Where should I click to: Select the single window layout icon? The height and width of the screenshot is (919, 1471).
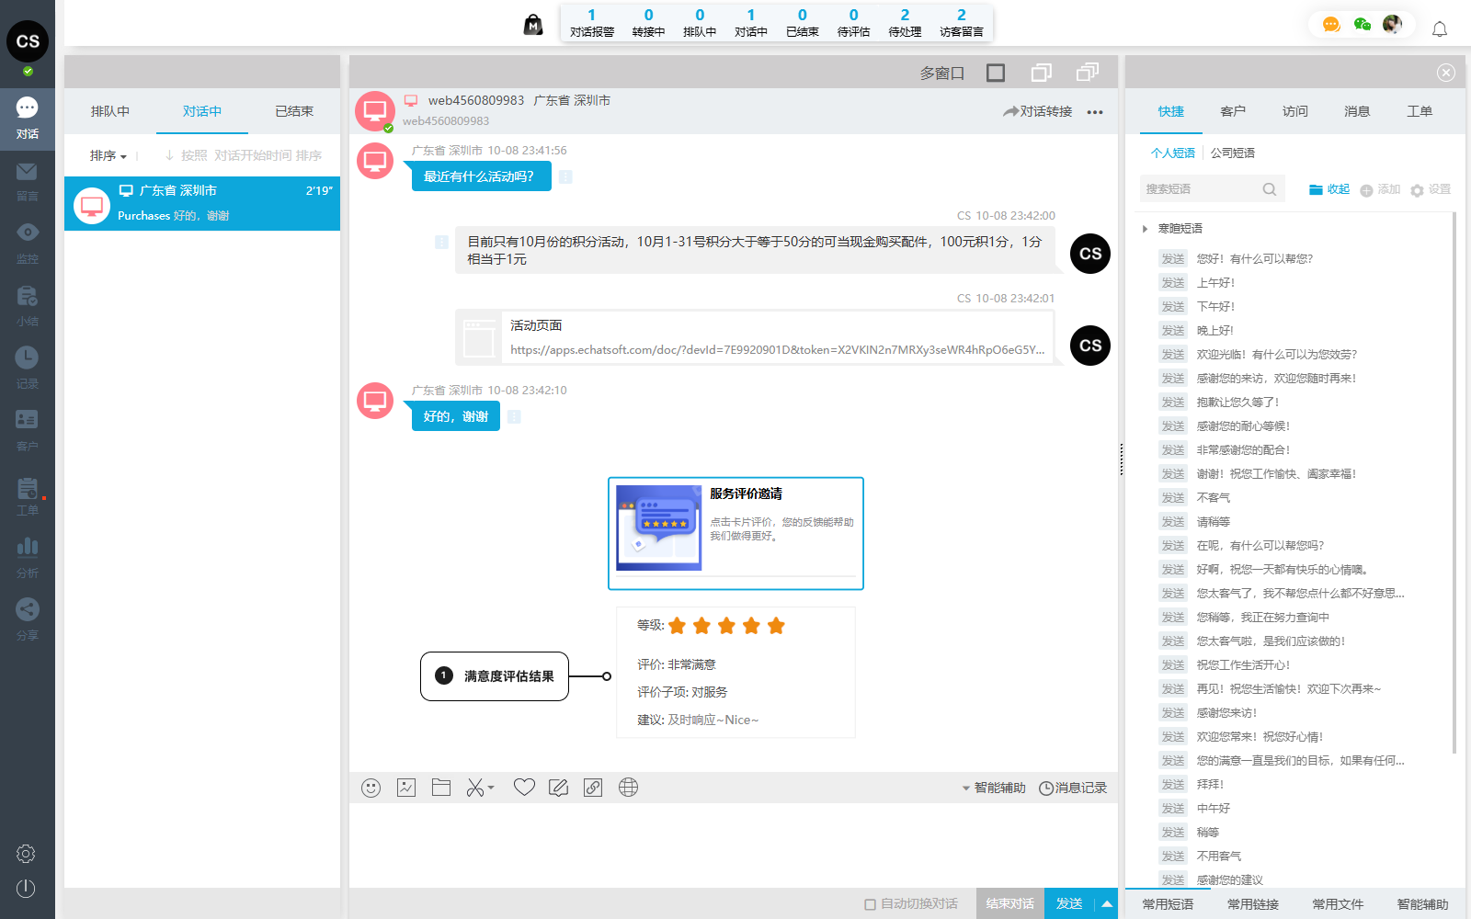click(x=996, y=73)
